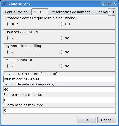Set Symmetric Signalling to No
Screen dimensions: 119x126
(64, 52)
